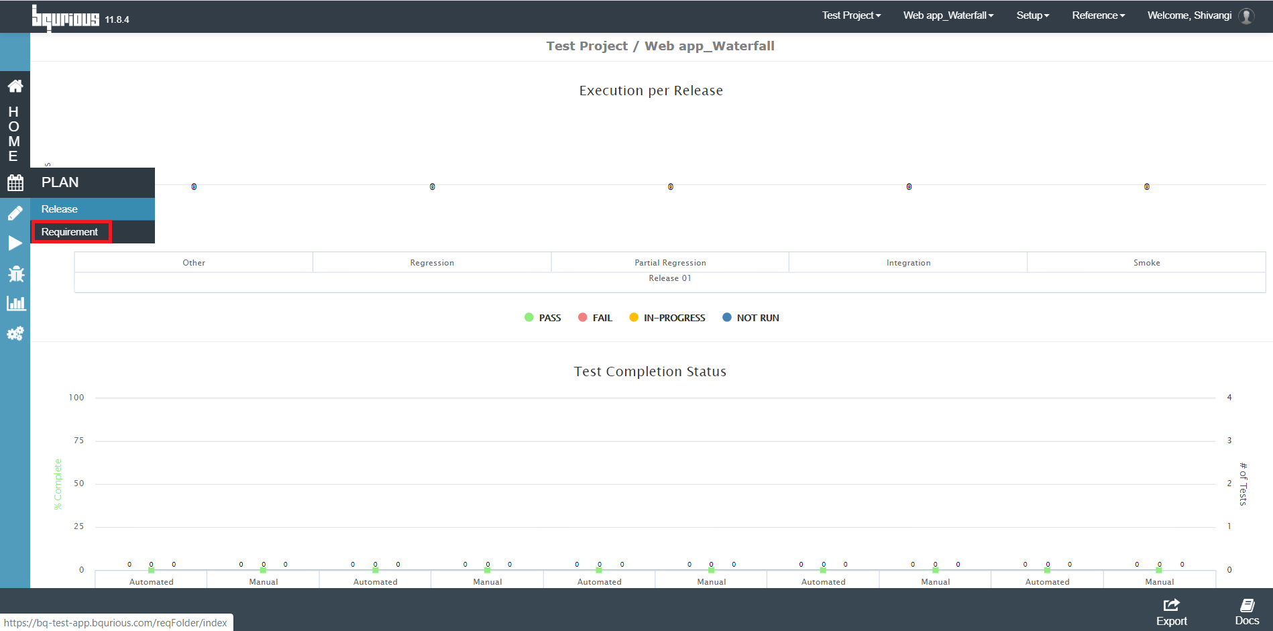The width and height of the screenshot is (1273, 631).
Task: Open the bug defects icon
Action: point(15,274)
